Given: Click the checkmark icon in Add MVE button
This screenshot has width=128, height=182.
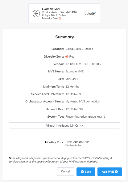Looking at the screenshot, I should tap(116, 172).
